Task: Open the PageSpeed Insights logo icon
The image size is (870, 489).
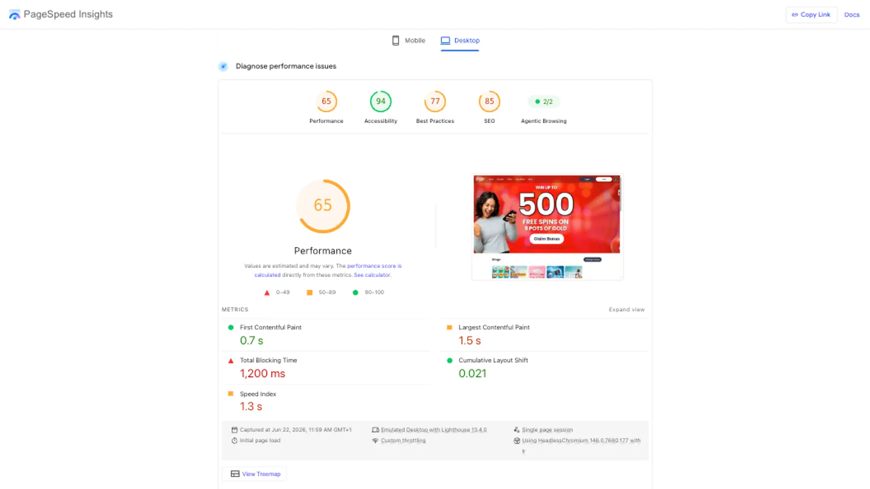Action: coord(14,14)
